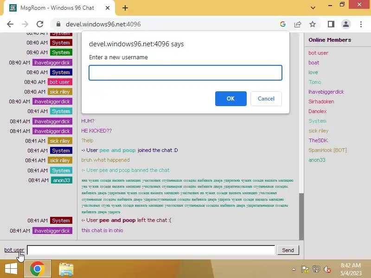
Task: Select anon33 in Online Members list
Action: 317,160
